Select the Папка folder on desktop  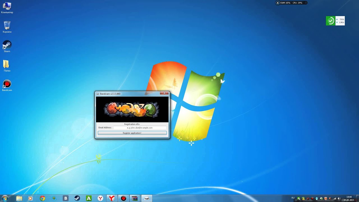pos(7,66)
